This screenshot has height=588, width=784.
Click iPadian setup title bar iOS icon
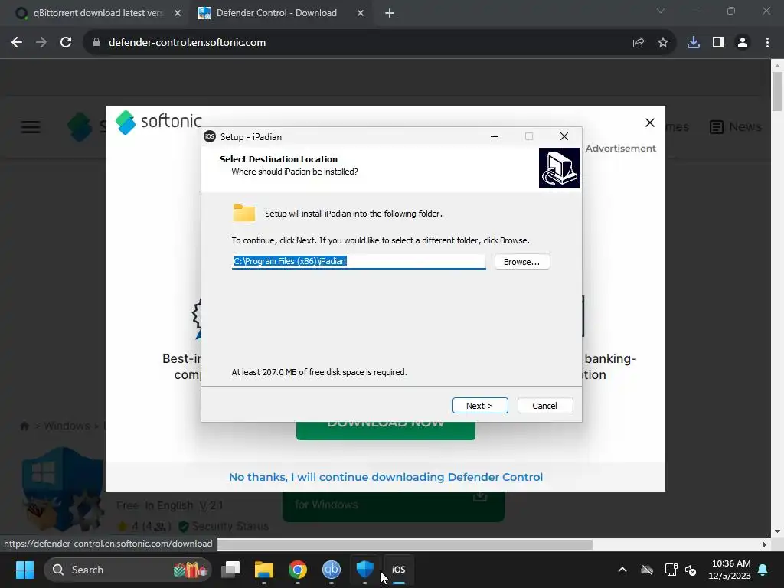(210, 136)
